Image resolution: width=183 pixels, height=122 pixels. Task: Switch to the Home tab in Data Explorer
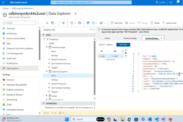tap(107, 38)
